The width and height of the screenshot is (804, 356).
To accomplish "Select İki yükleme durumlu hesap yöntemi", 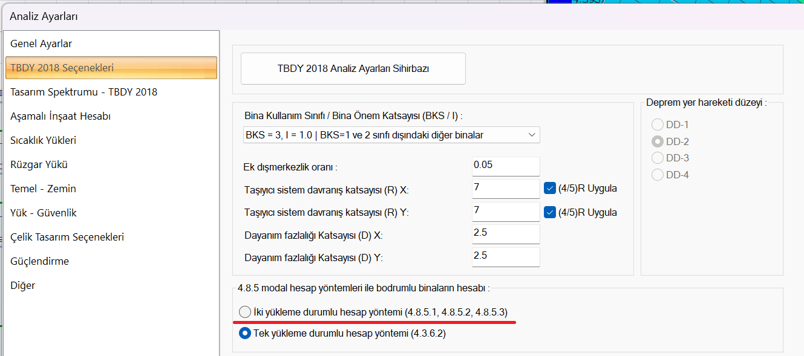I will coord(245,312).
